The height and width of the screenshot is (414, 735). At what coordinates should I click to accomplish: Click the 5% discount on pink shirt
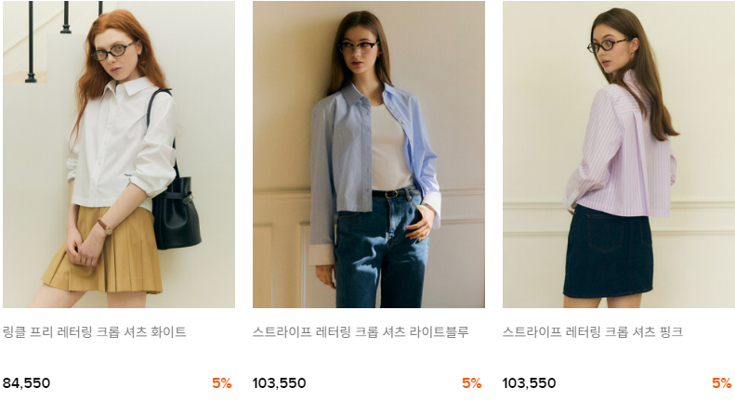(722, 383)
